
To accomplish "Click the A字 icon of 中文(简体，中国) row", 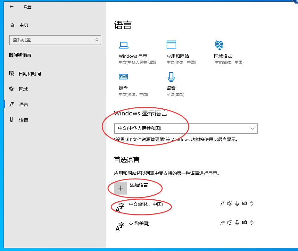I will click(120, 207).
